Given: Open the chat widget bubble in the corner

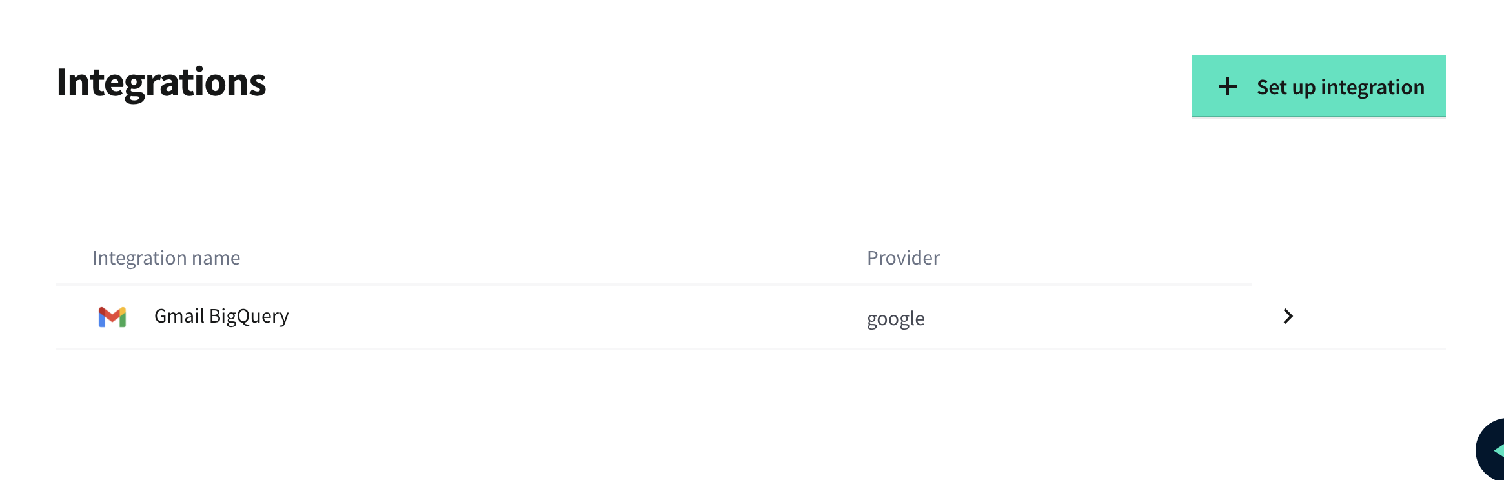Looking at the screenshot, I should point(1492,450).
